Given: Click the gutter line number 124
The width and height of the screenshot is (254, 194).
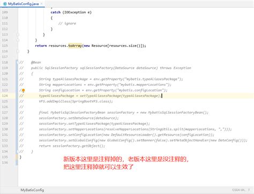Looking at the screenshot, I should point(5,96).
